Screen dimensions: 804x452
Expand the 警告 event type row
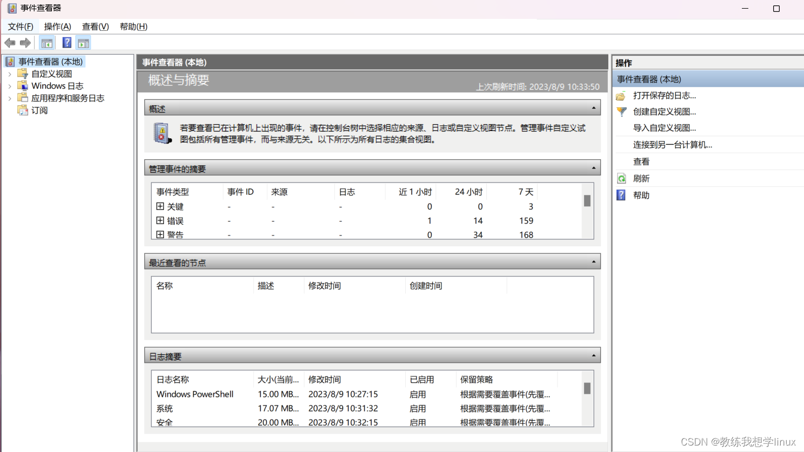[160, 234]
